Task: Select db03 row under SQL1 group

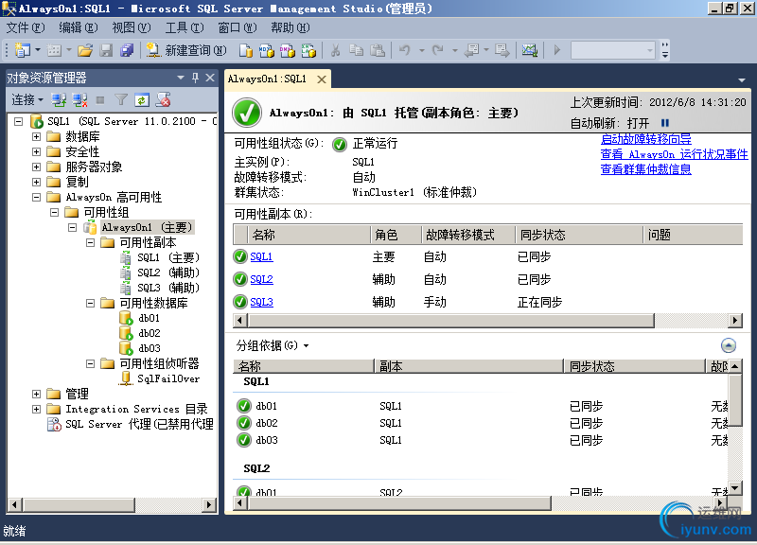Action: [x=481, y=440]
